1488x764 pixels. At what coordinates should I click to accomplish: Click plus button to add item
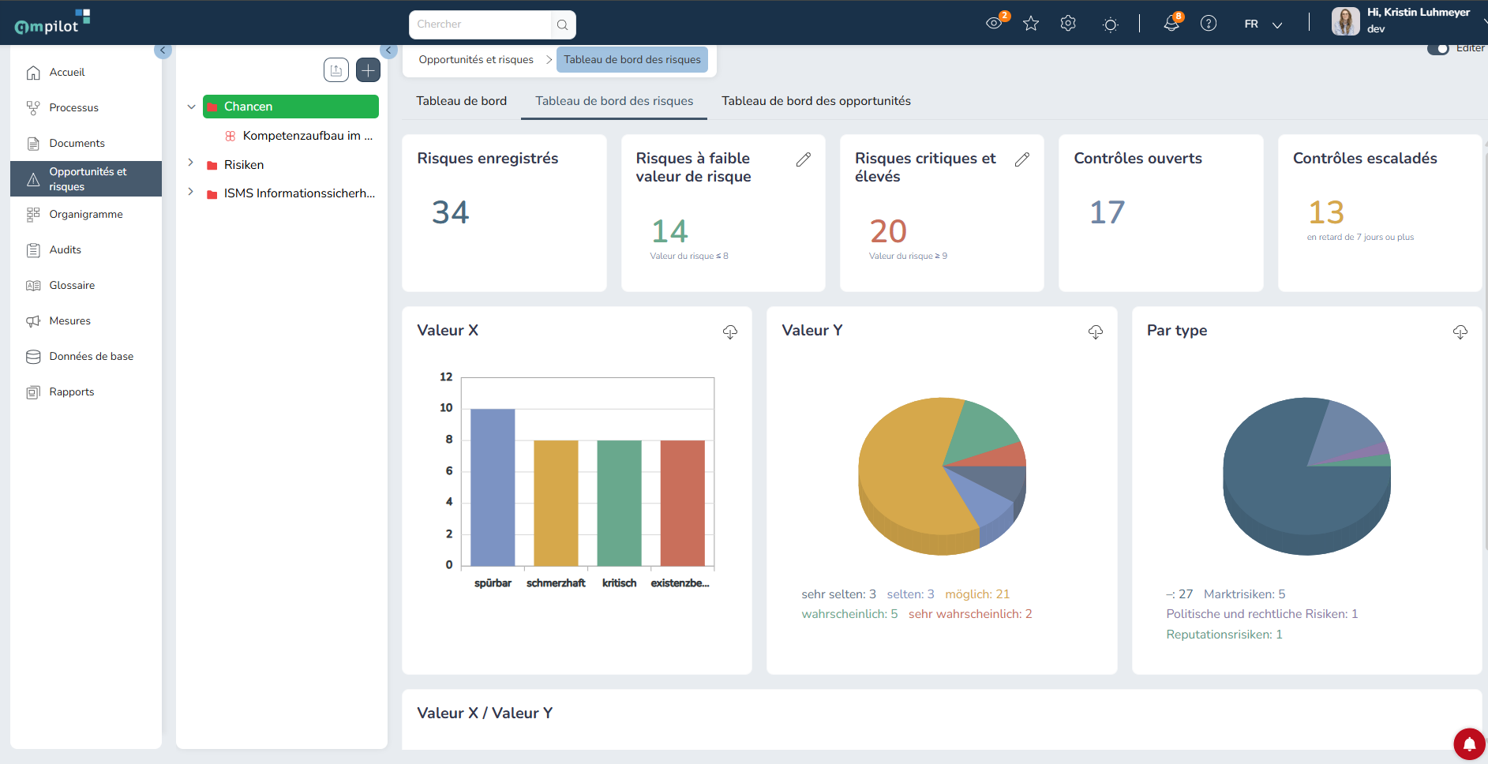point(368,70)
